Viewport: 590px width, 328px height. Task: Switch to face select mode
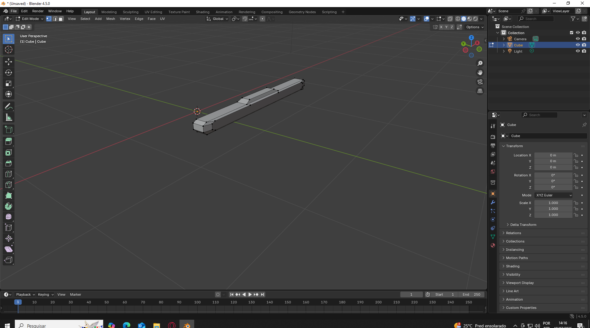point(61,19)
